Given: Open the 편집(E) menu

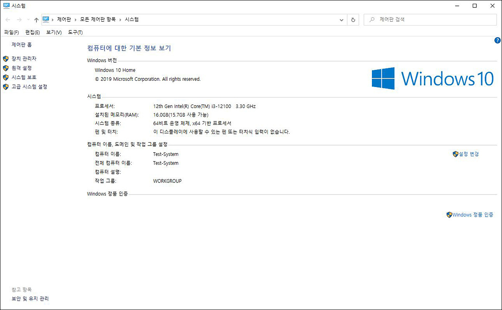Looking at the screenshot, I should click(33, 32).
